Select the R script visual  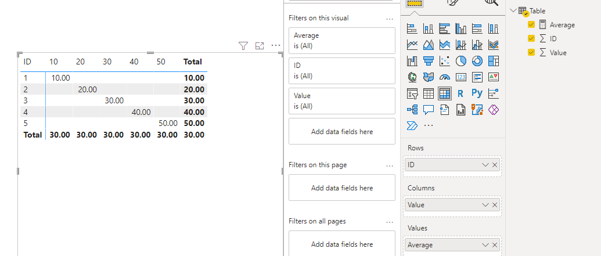[460, 93]
